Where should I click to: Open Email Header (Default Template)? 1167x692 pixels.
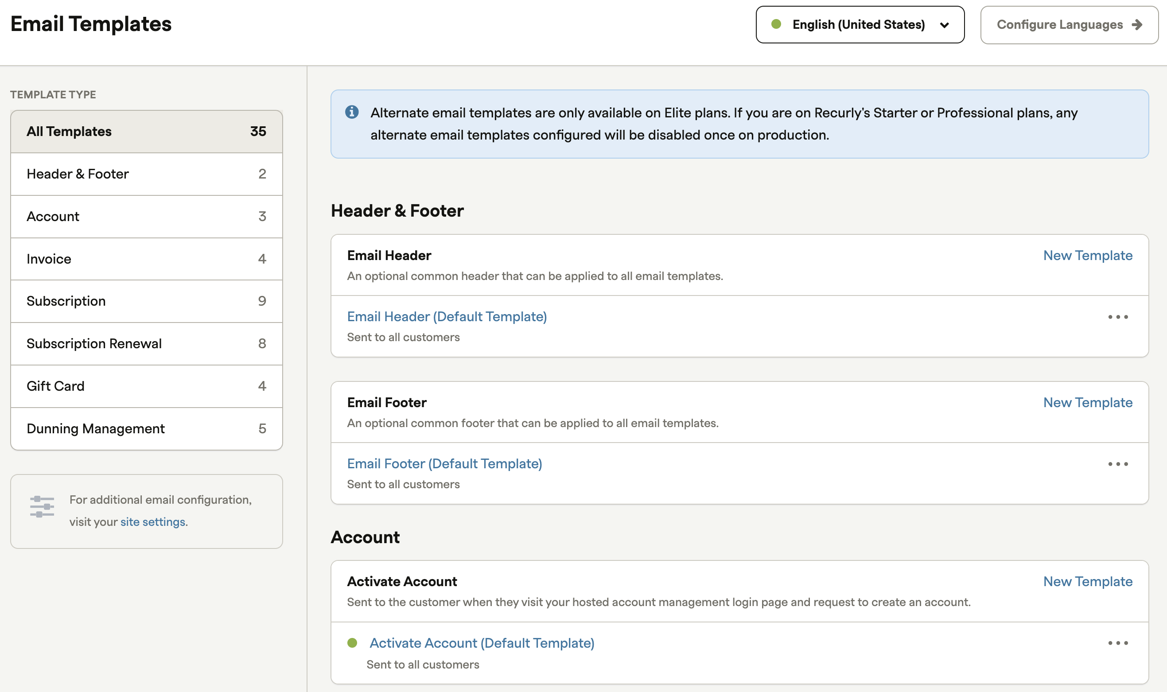(x=447, y=317)
